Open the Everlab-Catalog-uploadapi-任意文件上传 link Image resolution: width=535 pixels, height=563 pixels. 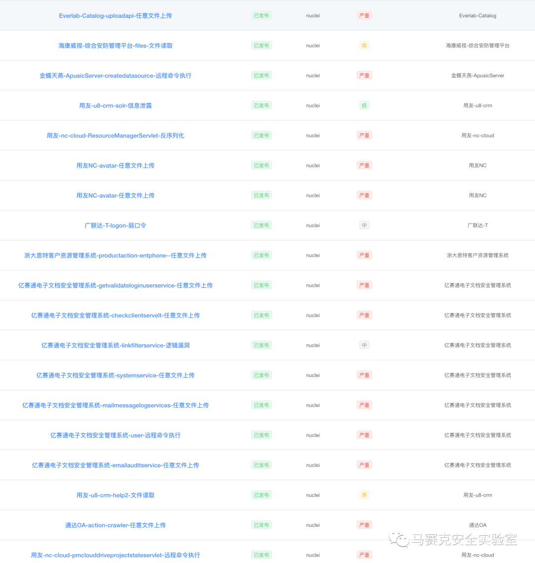[115, 16]
